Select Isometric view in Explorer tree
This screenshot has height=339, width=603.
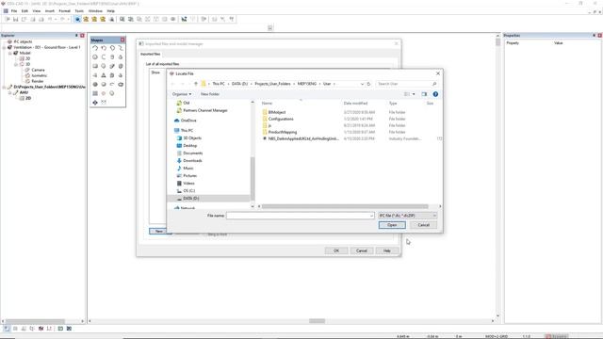point(40,75)
